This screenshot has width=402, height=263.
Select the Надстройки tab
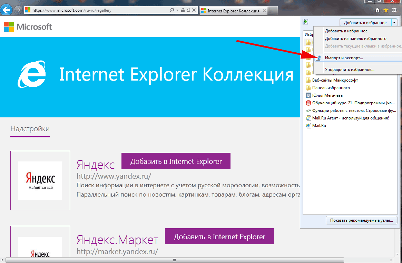(x=30, y=129)
